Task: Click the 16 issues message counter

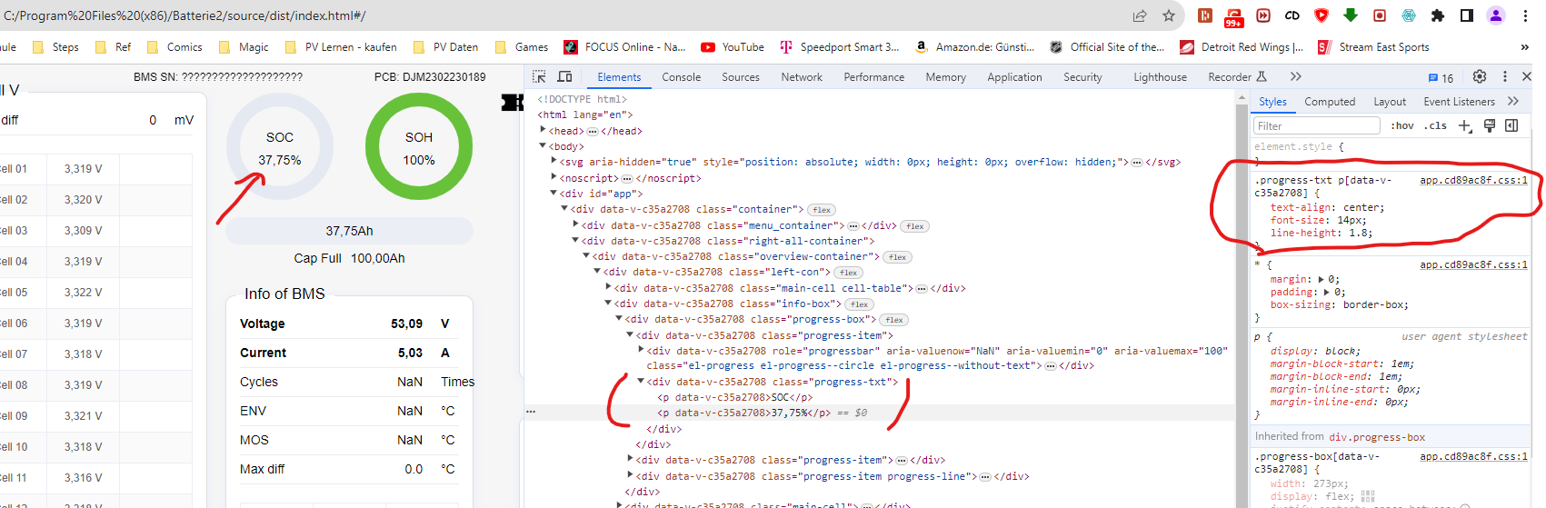Action: (1441, 78)
